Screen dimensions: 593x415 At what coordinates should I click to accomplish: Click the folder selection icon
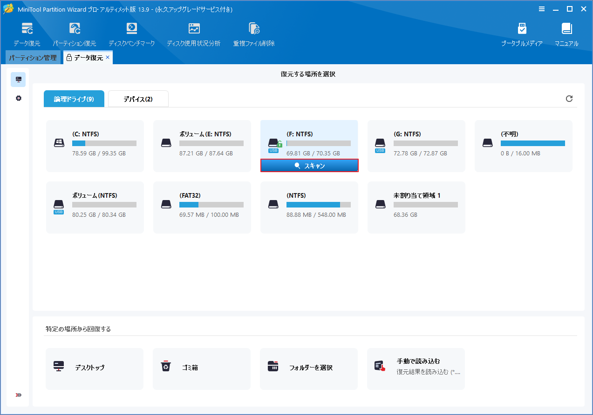click(273, 367)
